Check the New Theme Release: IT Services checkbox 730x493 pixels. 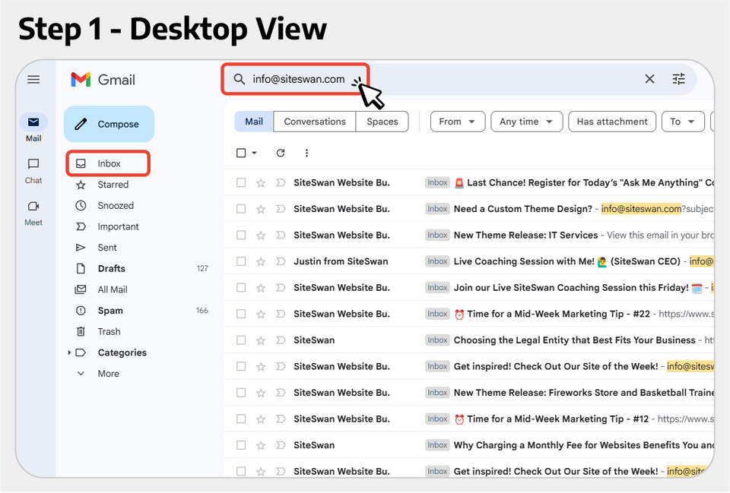(x=241, y=235)
